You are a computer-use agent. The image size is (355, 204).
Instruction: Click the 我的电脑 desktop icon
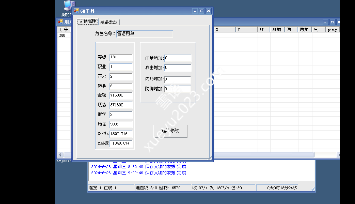tap(68, 8)
